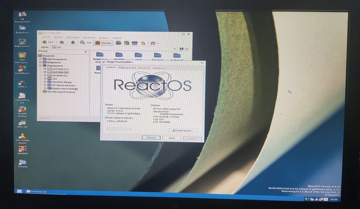Screen dimensions: 360x209
Task: Switch to Gelişmiş tab
Action: click(x=158, y=68)
